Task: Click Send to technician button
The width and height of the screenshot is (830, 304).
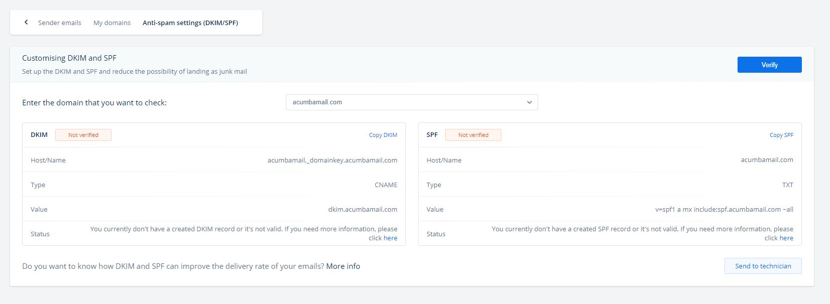Action: pos(763,266)
